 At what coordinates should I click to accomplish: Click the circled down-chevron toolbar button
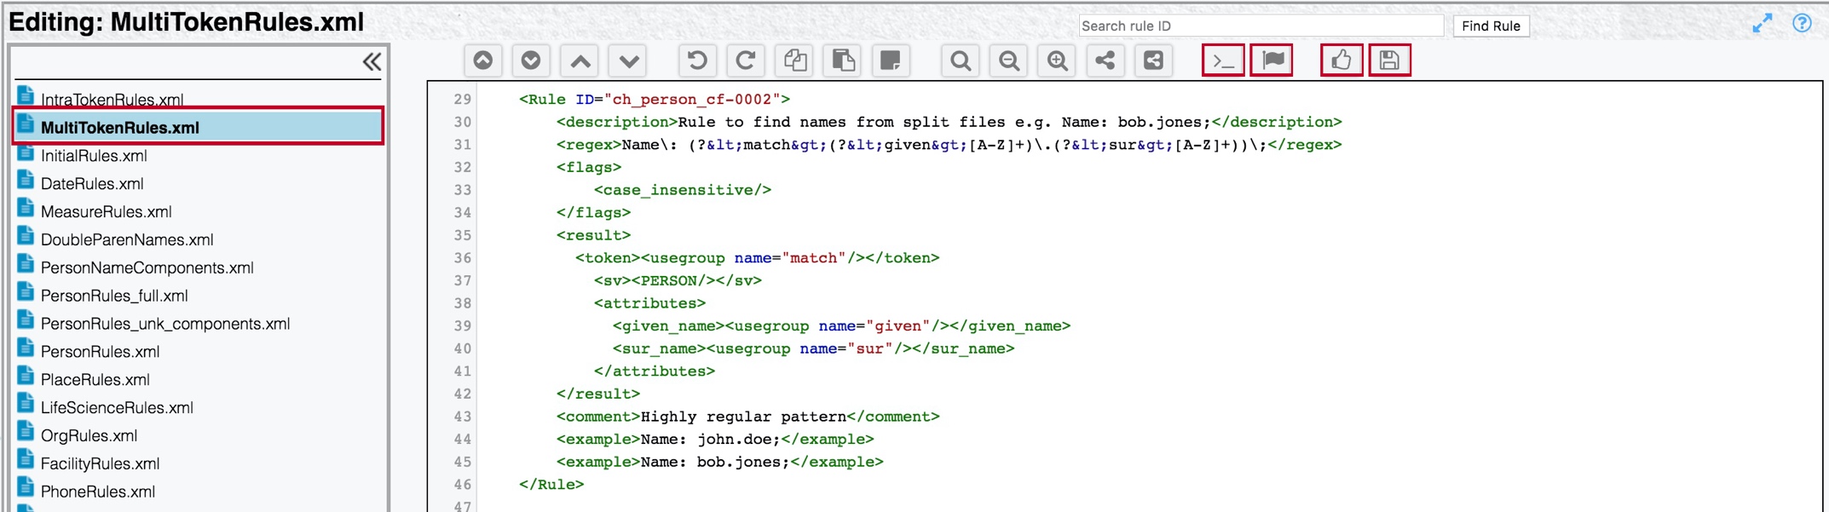click(531, 60)
